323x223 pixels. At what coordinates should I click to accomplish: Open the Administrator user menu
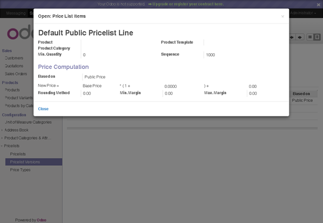(303, 13)
